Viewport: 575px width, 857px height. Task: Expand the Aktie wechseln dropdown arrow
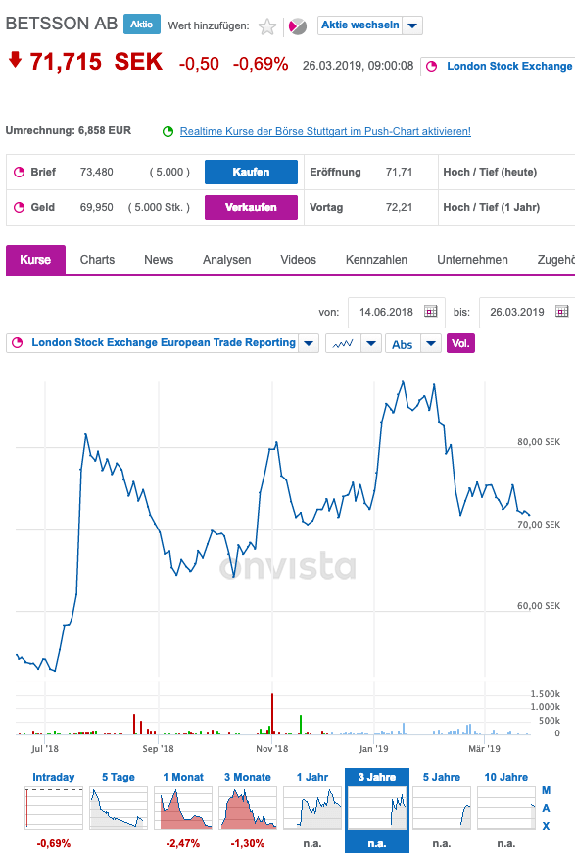(x=412, y=25)
